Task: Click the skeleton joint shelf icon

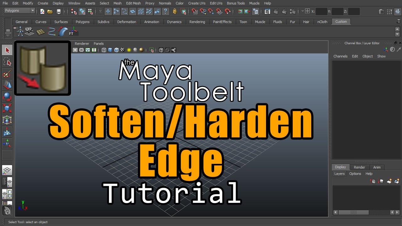Action: [x=20, y=31]
